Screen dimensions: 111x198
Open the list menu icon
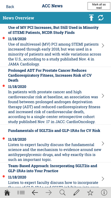pyautogui.click(x=21, y=193)
